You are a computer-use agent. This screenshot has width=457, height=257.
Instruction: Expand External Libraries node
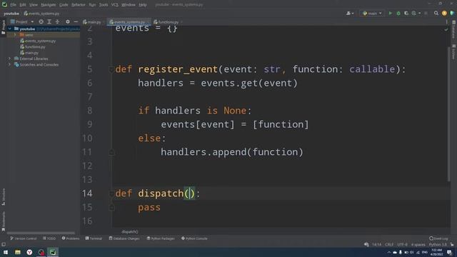tap(9, 59)
